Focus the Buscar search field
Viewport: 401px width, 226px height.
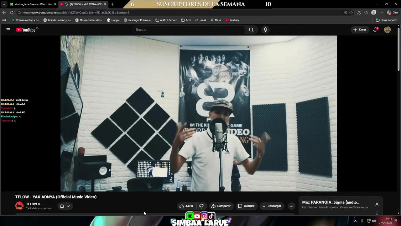tap(189, 30)
